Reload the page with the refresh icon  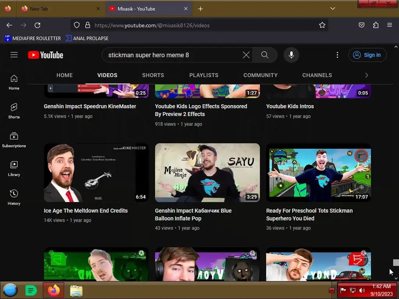tap(37, 25)
